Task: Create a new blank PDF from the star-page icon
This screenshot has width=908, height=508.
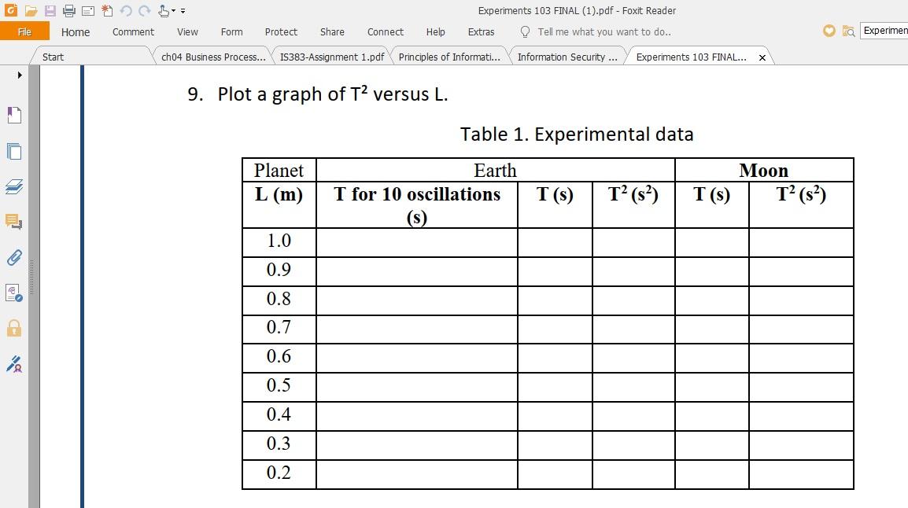Action: click(107, 10)
